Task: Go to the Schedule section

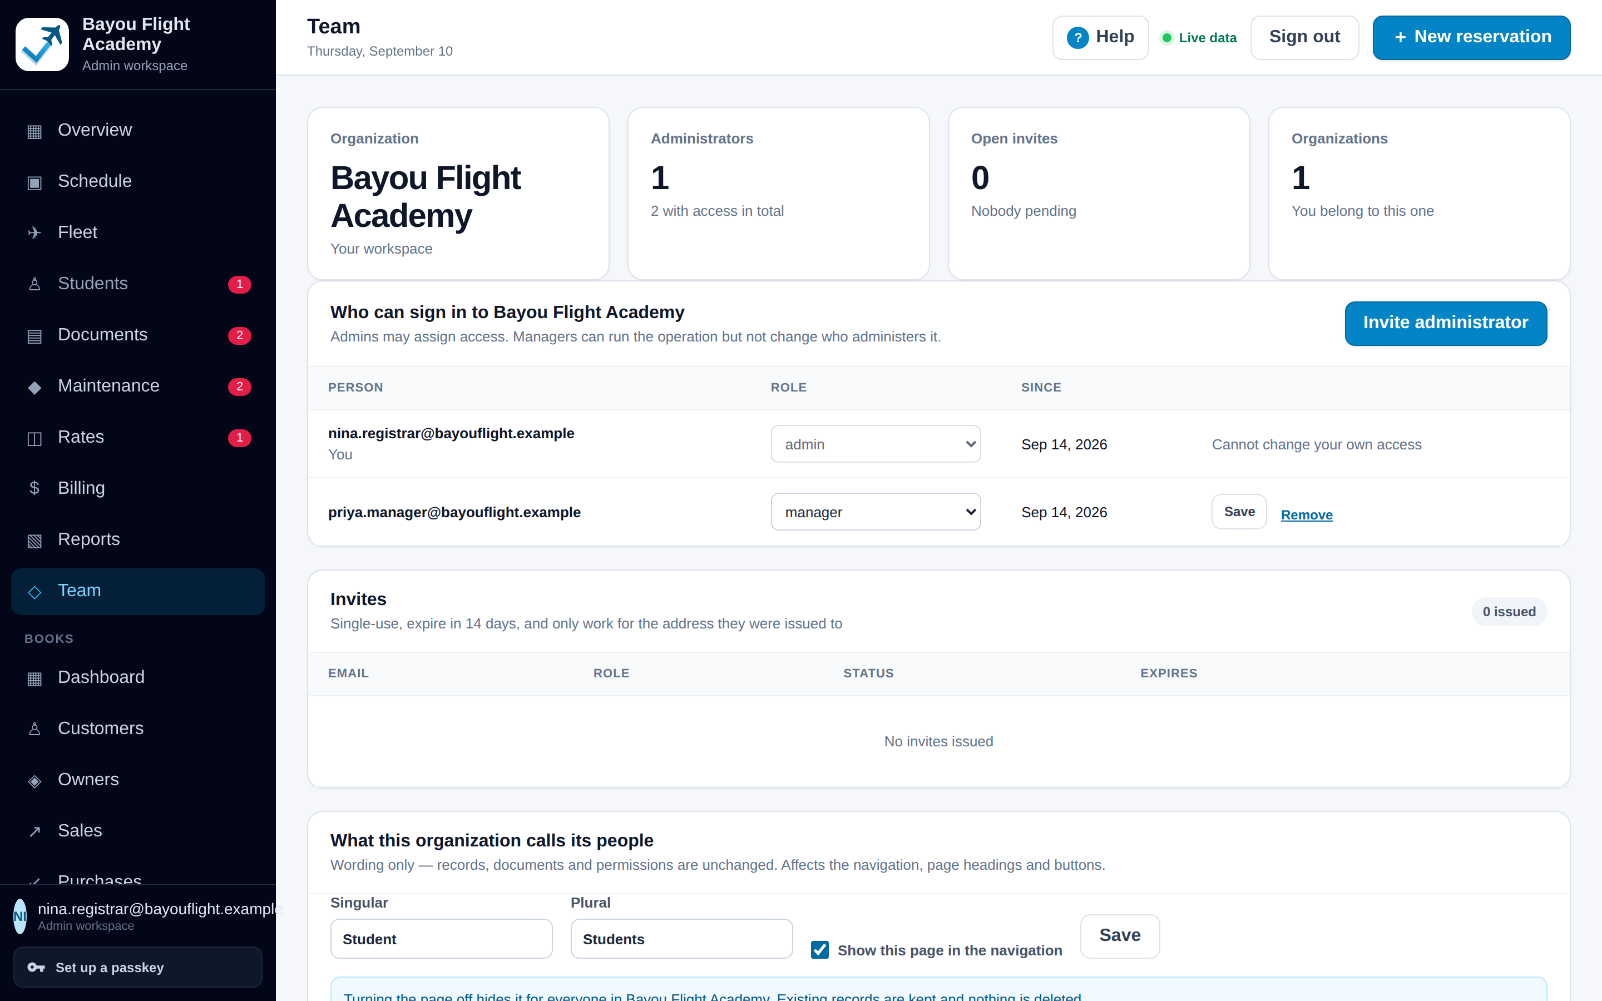Action: point(138,181)
